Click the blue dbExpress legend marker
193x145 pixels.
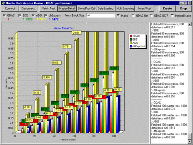coord(131,46)
